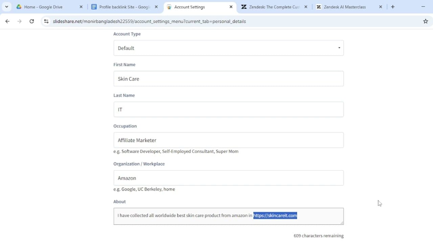The image size is (433, 243).
Task: Grab the About box resize handle
Action: 342,223
